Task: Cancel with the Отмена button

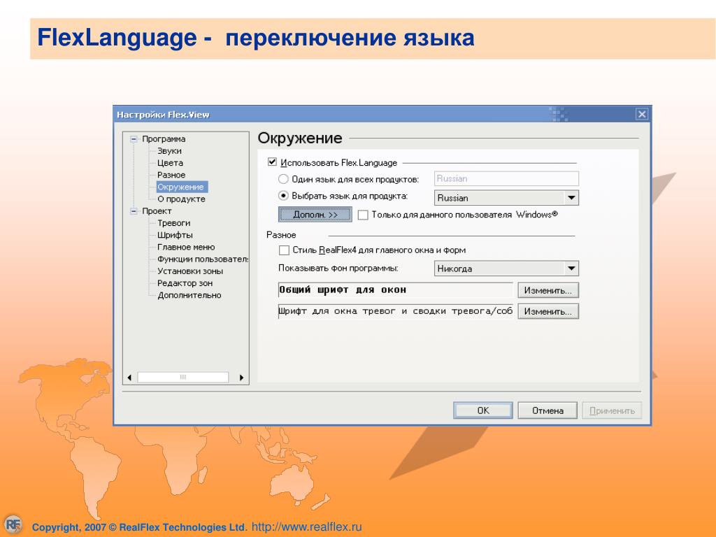Action: click(x=547, y=410)
